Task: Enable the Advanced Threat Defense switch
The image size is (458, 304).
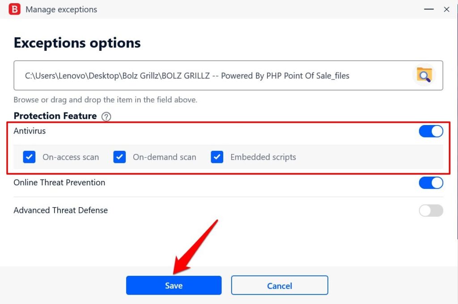Action: click(431, 210)
